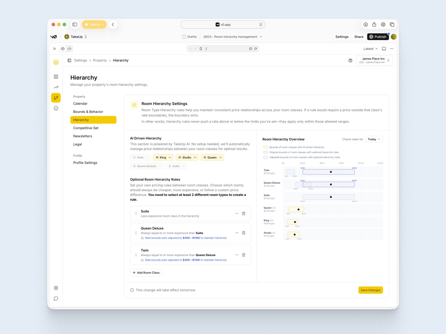Delete the Suite hierarchy rule
Viewport: 446px width, 334px height.
(244, 213)
